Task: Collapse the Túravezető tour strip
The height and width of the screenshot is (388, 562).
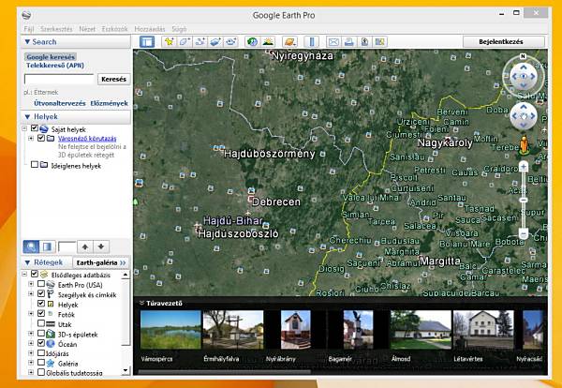Action: [141, 303]
